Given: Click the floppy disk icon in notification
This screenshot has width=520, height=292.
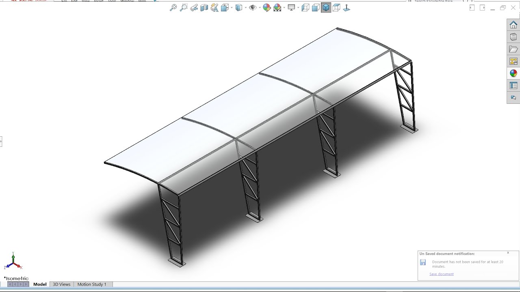Looking at the screenshot, I should coord(423,262).
